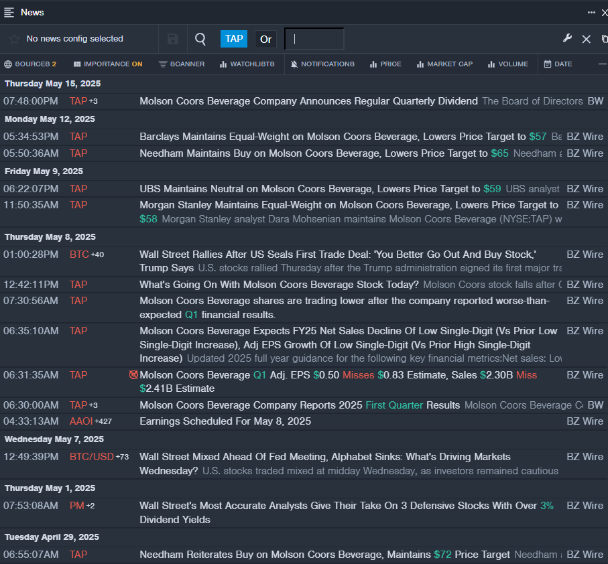Viewport: 608px width, 564px height.
Task: Open the Date filter
Action: tap(558, 64)
